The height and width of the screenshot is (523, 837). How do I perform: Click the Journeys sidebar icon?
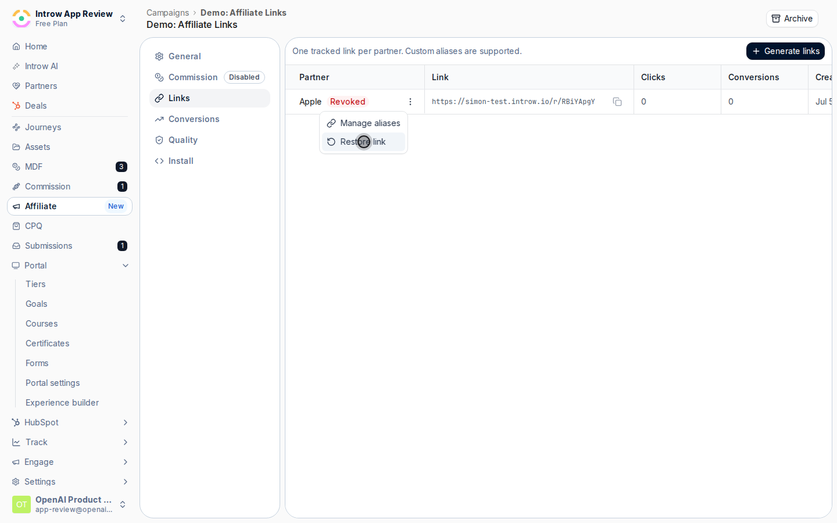16,127
